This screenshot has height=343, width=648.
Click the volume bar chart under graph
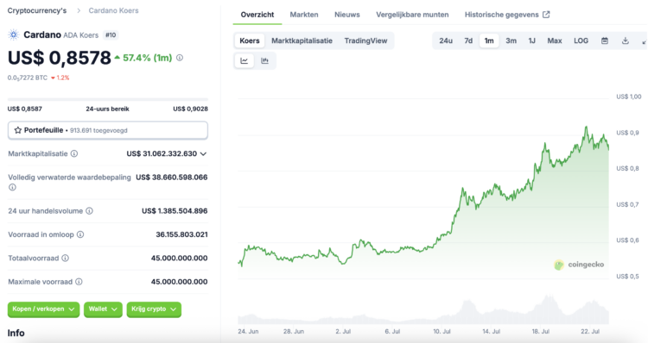coord(423,310)
